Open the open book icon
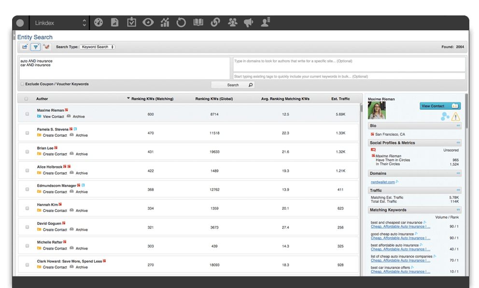This screenshot has width=479, height=288. click(x=198, y=22)
